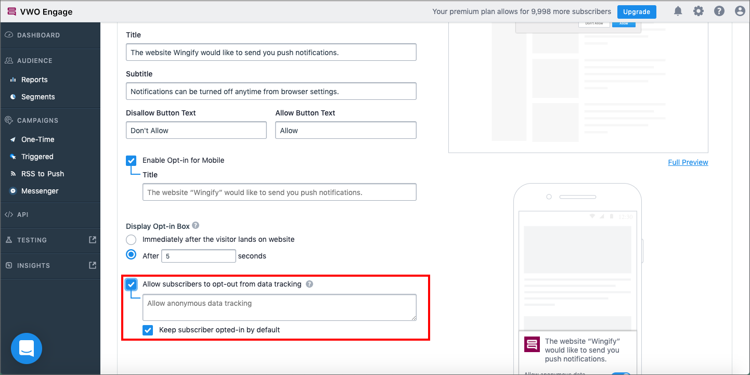Image resolution: width=750 pixels, height=375 pixels.
Task: Open the Full Preview link
Action: (x=688, y=162)
